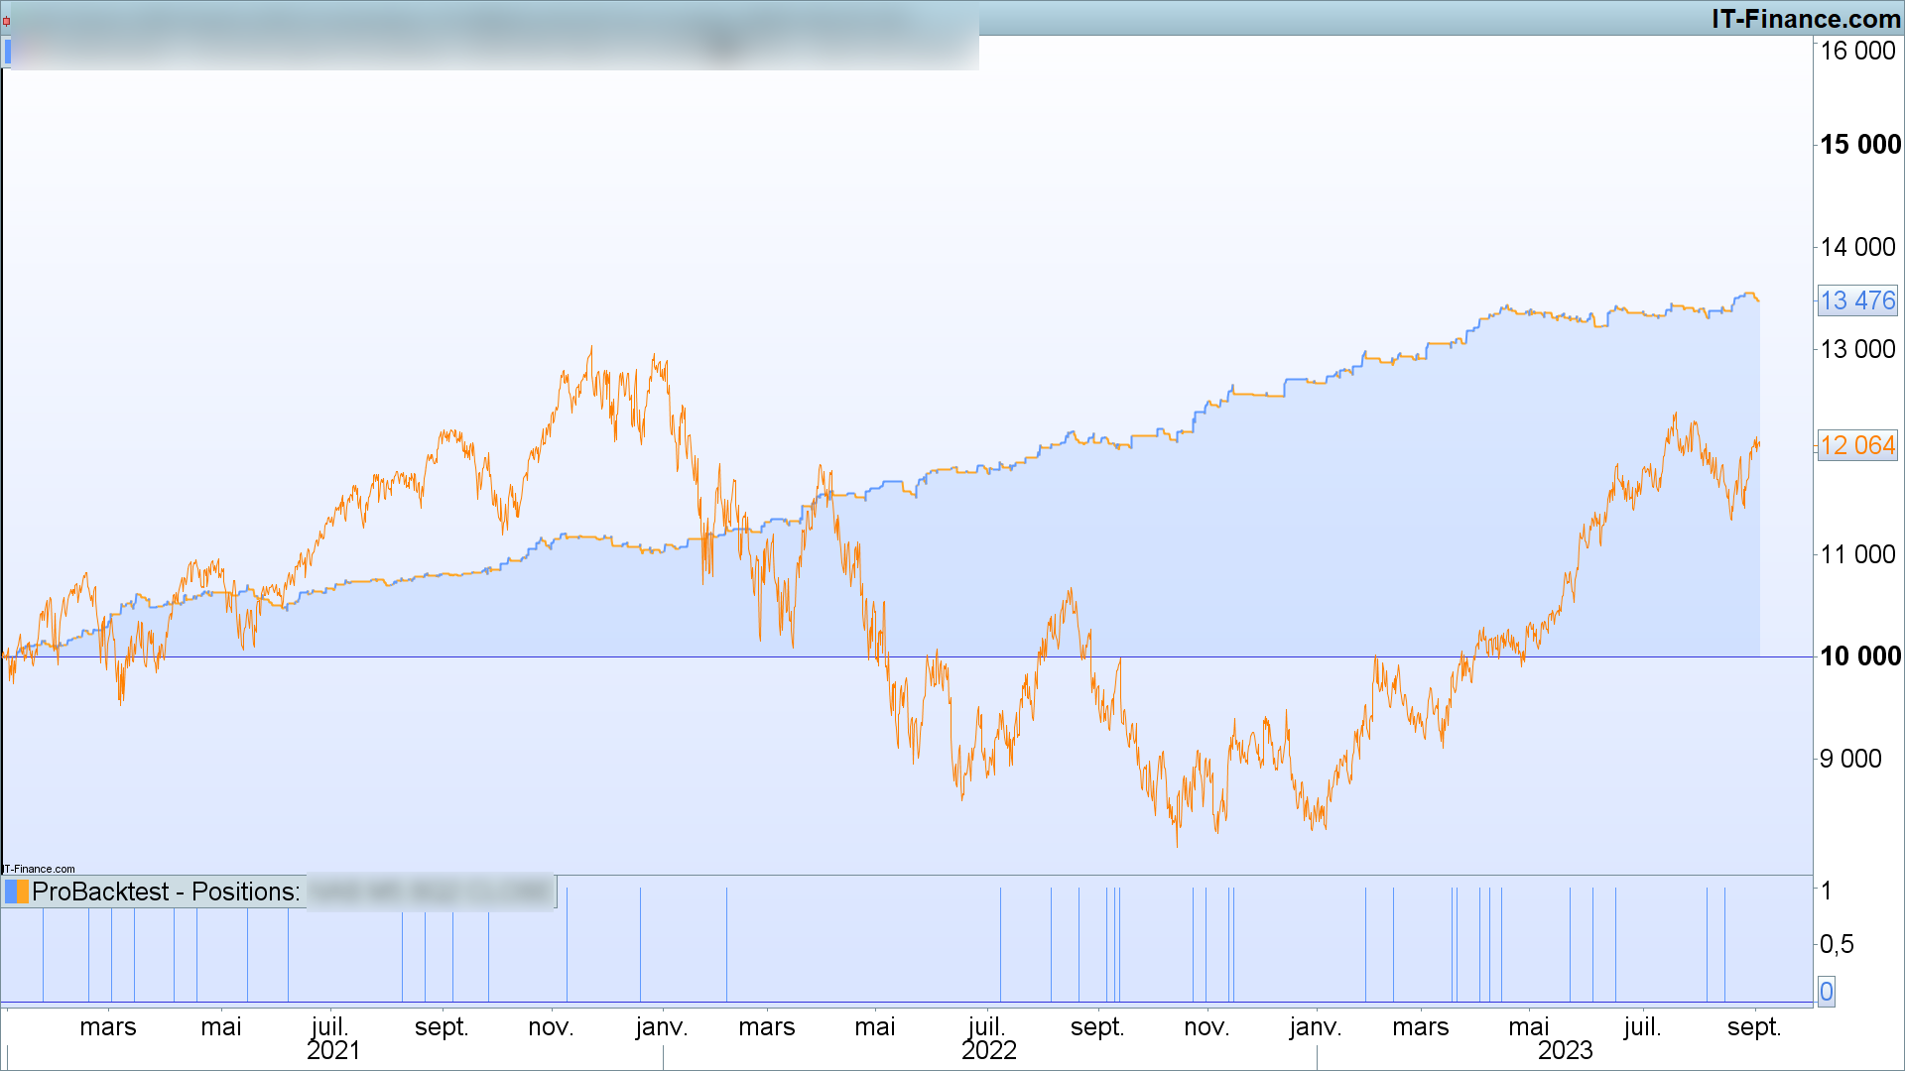The image size is (1905, 1071).
Task: Click the red candlestick icon in title bar
Action: pyautogui.click(x=6, y=21)
